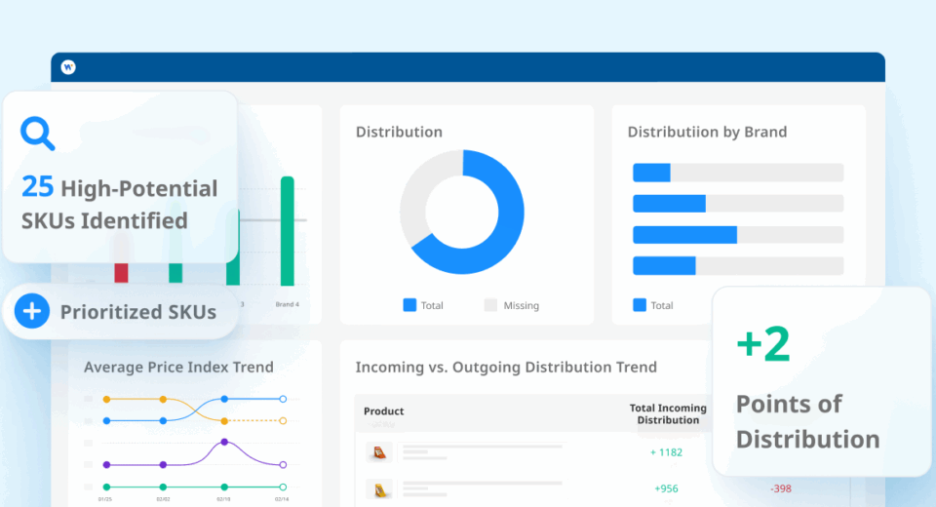
Task: Click the +2 Points of Distribution card
Action: (822, 381)
